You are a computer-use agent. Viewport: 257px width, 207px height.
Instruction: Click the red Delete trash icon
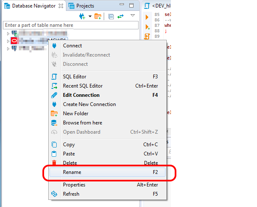pos(54,163)
